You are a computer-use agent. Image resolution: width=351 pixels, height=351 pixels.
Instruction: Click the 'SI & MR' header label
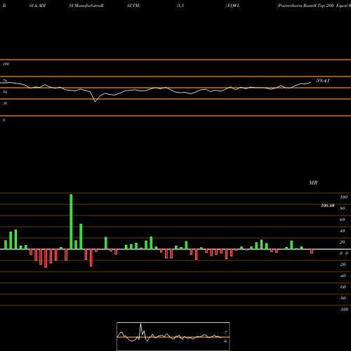pyautogui.click(x=37, y=6)
